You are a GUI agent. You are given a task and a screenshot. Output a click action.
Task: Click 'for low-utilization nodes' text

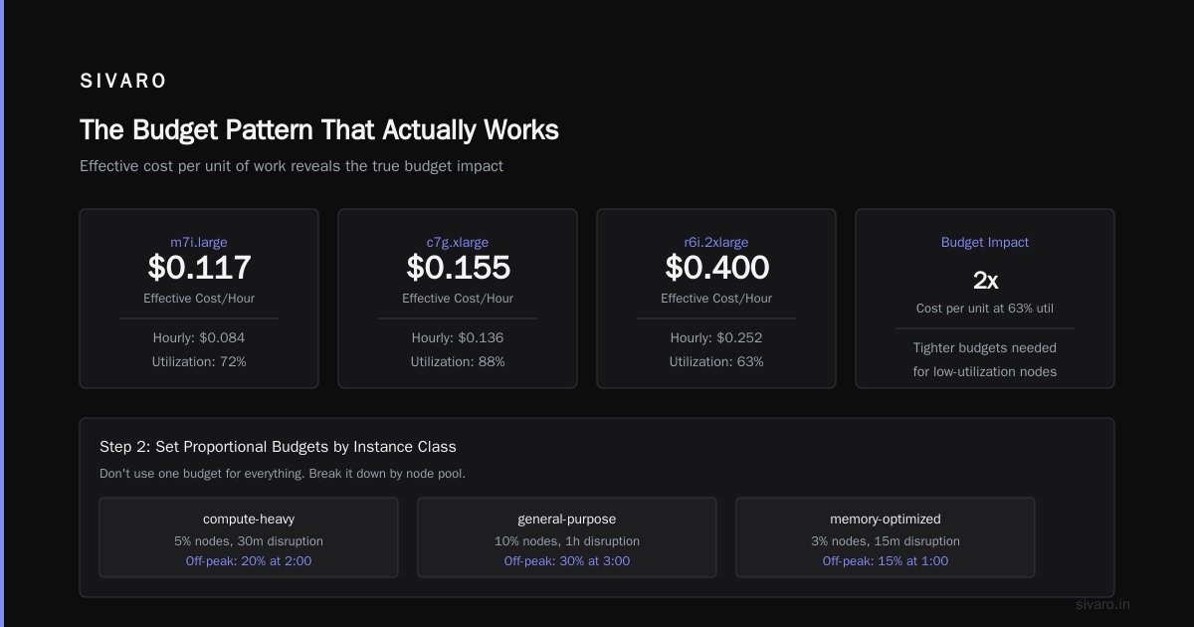[x=985, y=372]
